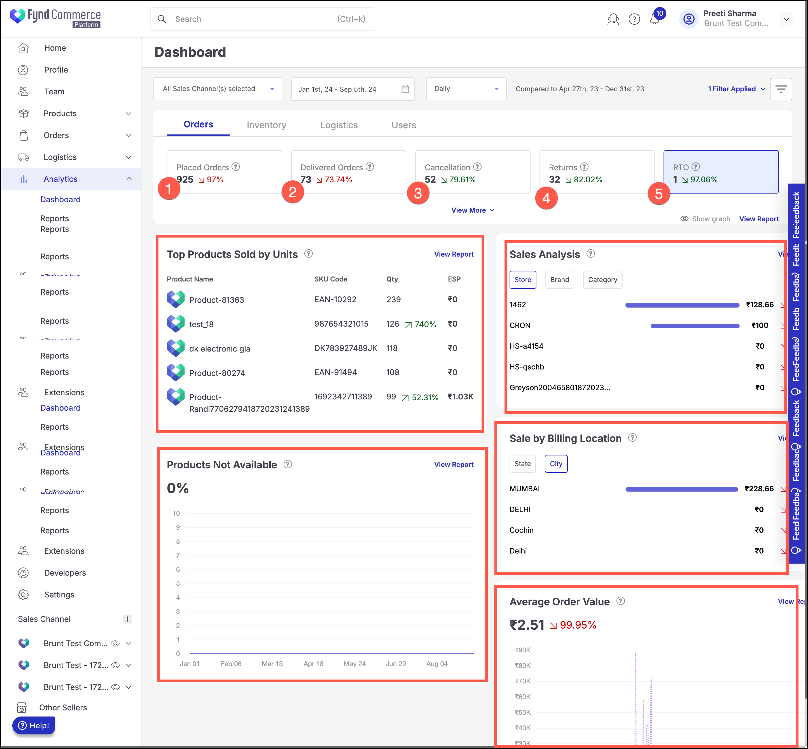Open the account dropdown chevron near Preeti Sharma

786,19
